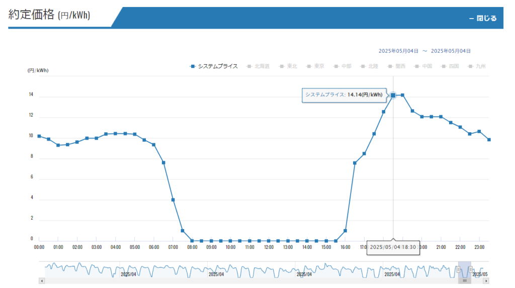Viewport: 515px width, 288px height.
Task: Enable 九州 series in legend
Action: pos(477,66)
